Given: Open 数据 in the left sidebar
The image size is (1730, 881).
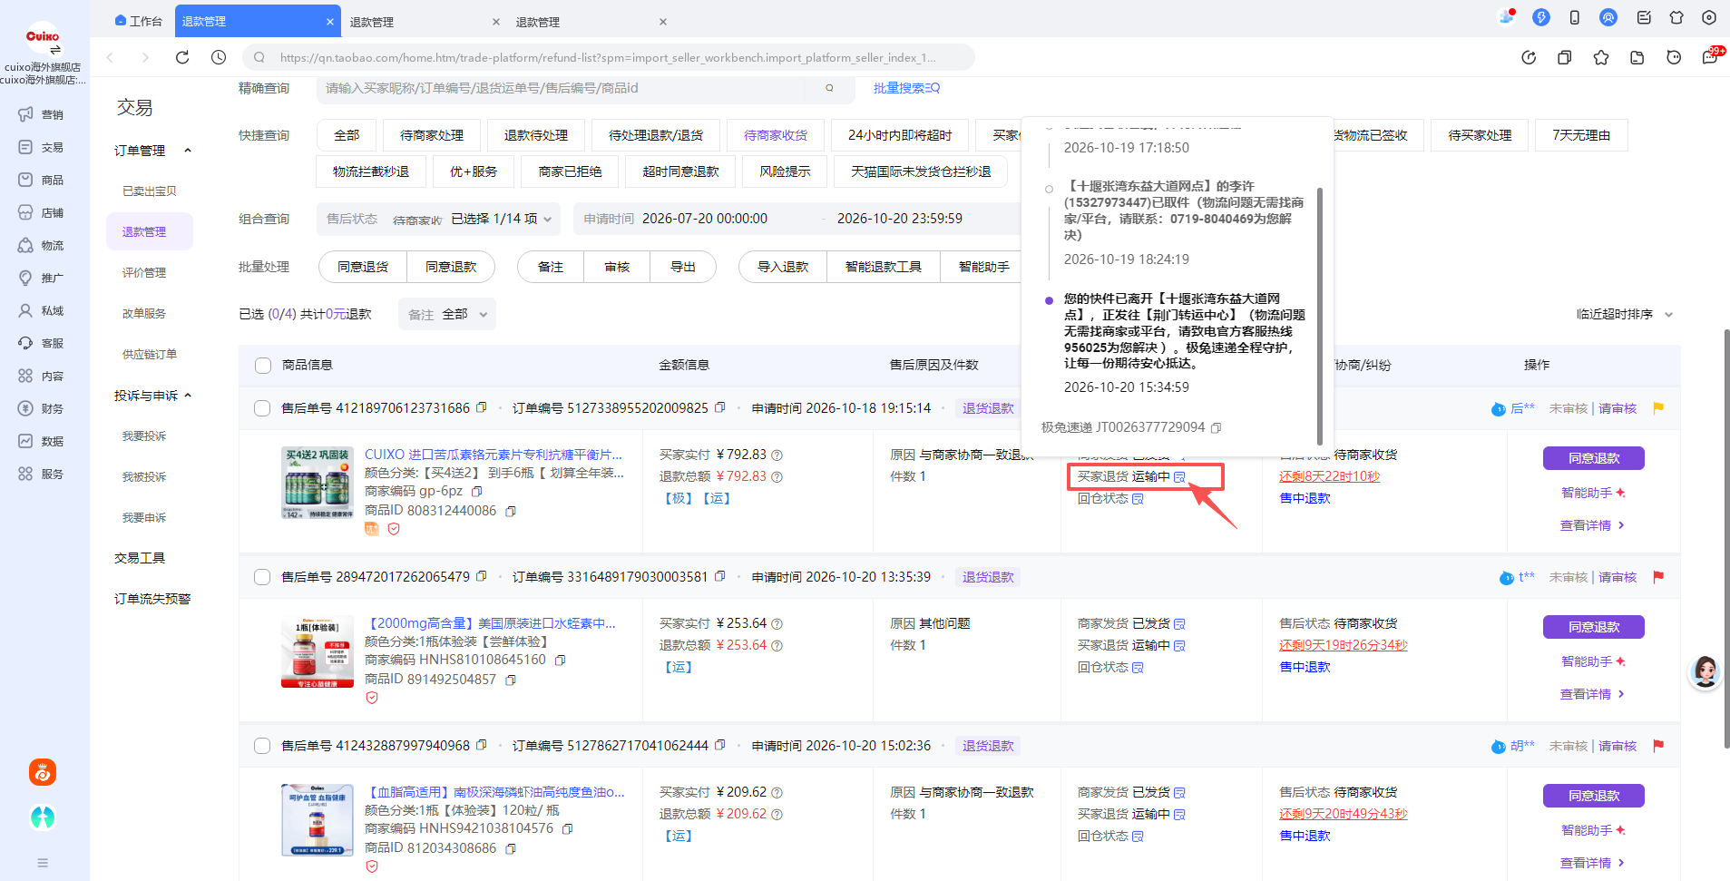Looking at the screenshot, I should [x=41, y=441].
